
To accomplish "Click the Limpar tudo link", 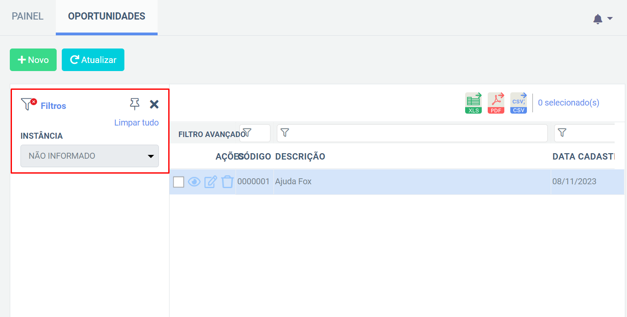I will point(136,123).
